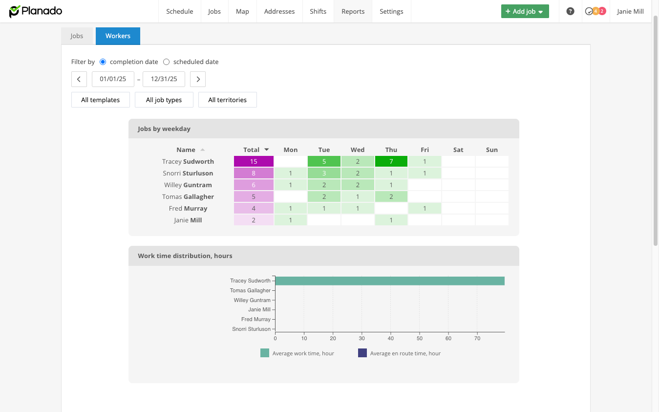Click the Planado logo
The height and width of the screenshot is (412, 659).
(36, 11)
